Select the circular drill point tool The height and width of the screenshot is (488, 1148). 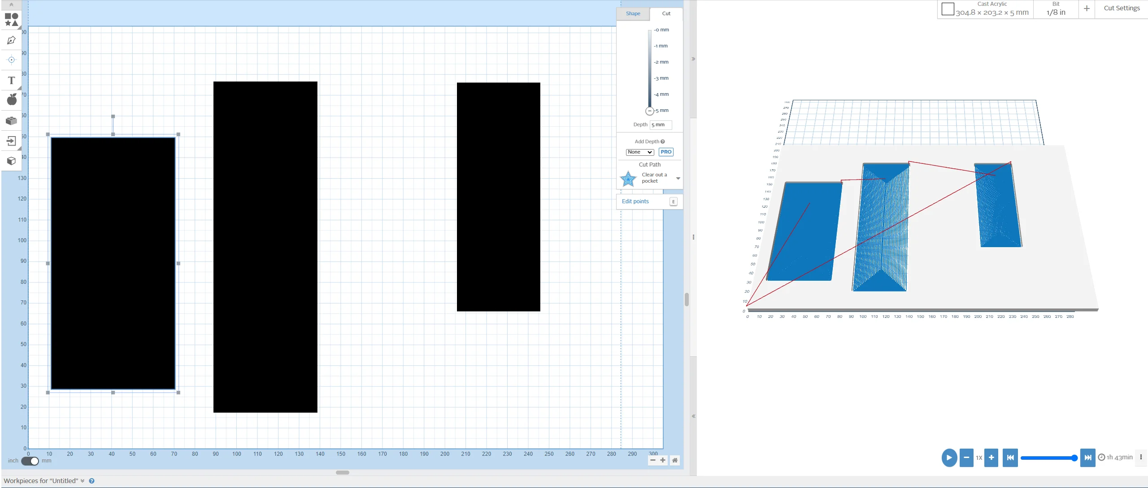pyautogui.click(x=11, y=60)
